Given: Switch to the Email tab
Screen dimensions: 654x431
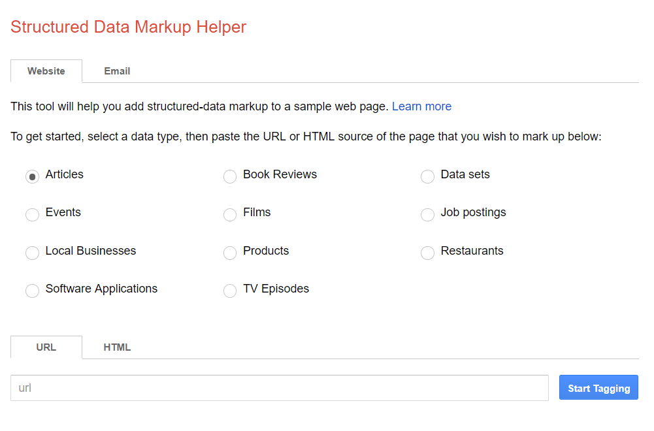Looking at the screenshot, I should (117, 71).
